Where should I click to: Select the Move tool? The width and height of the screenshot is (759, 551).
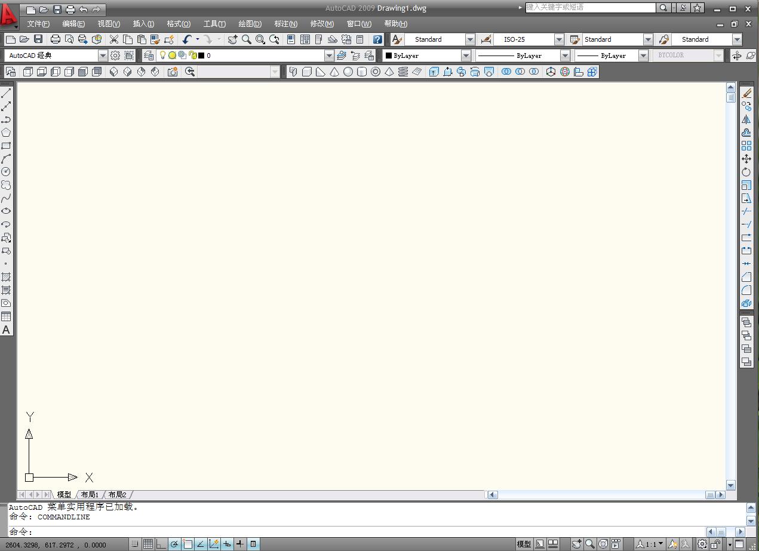[x=746, y=159]
